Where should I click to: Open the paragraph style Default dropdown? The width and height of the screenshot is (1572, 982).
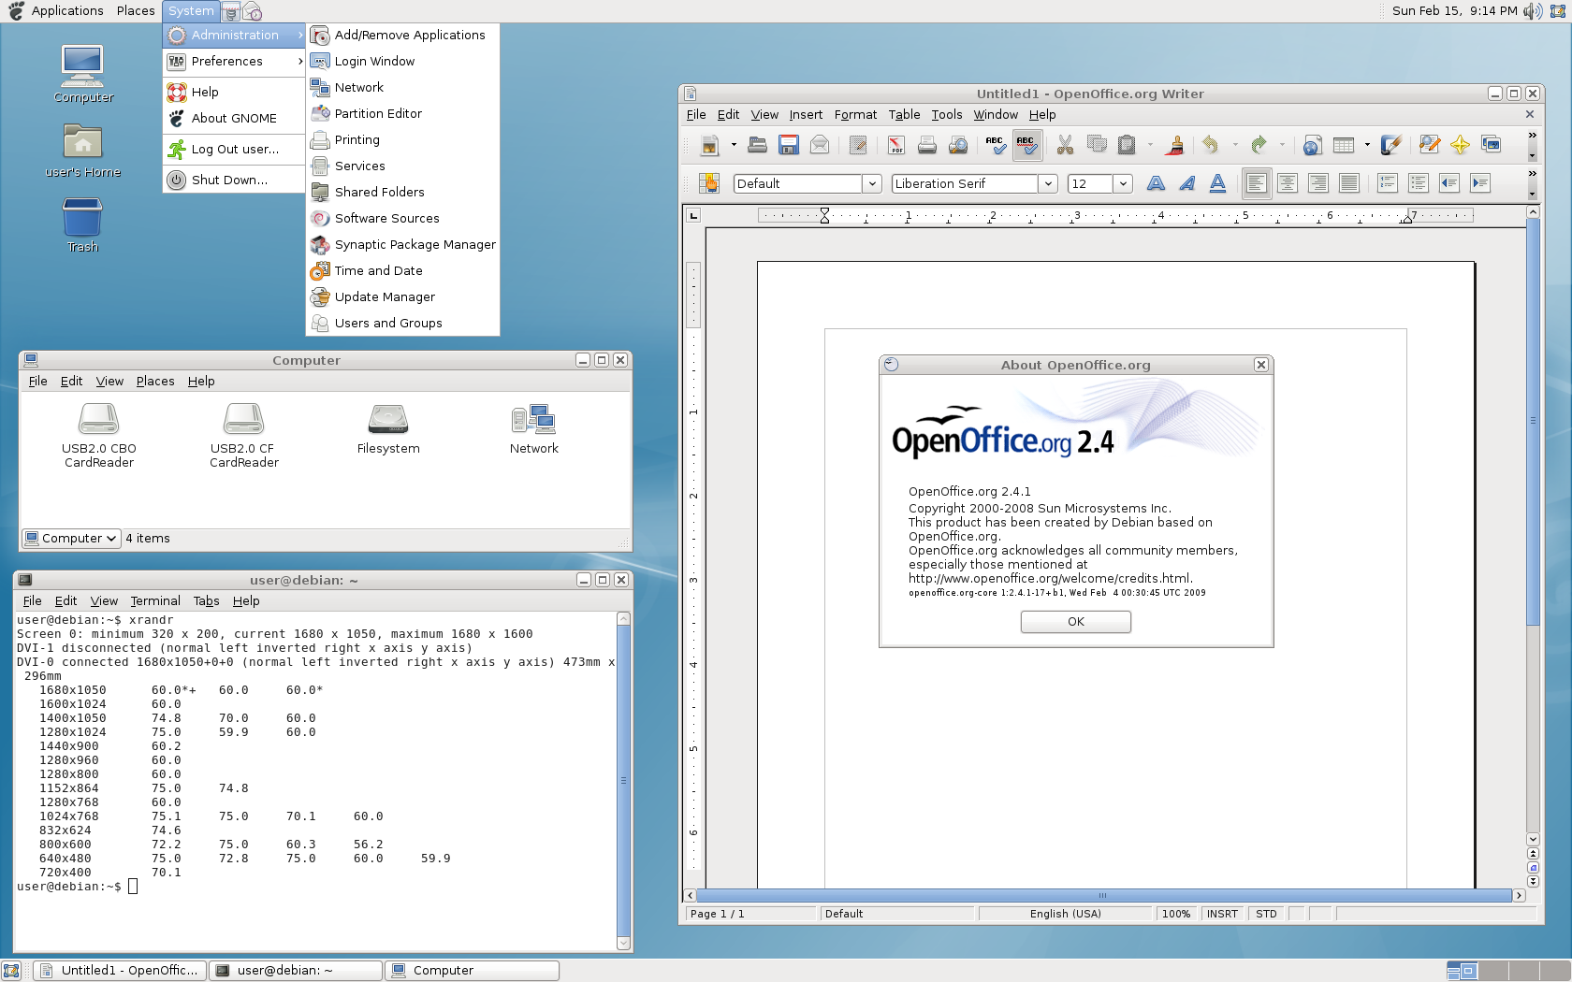tap(872, 183)
